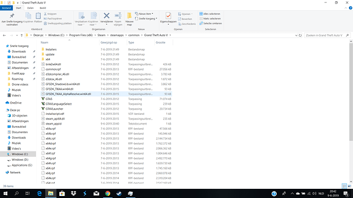353x198 pixels.
Task: Select the GTAVLanguageSelect application
Action: point(58,104)
